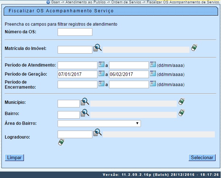Focus Período de Atendimento end date field
221x178 pixels.
coord(129,65)
